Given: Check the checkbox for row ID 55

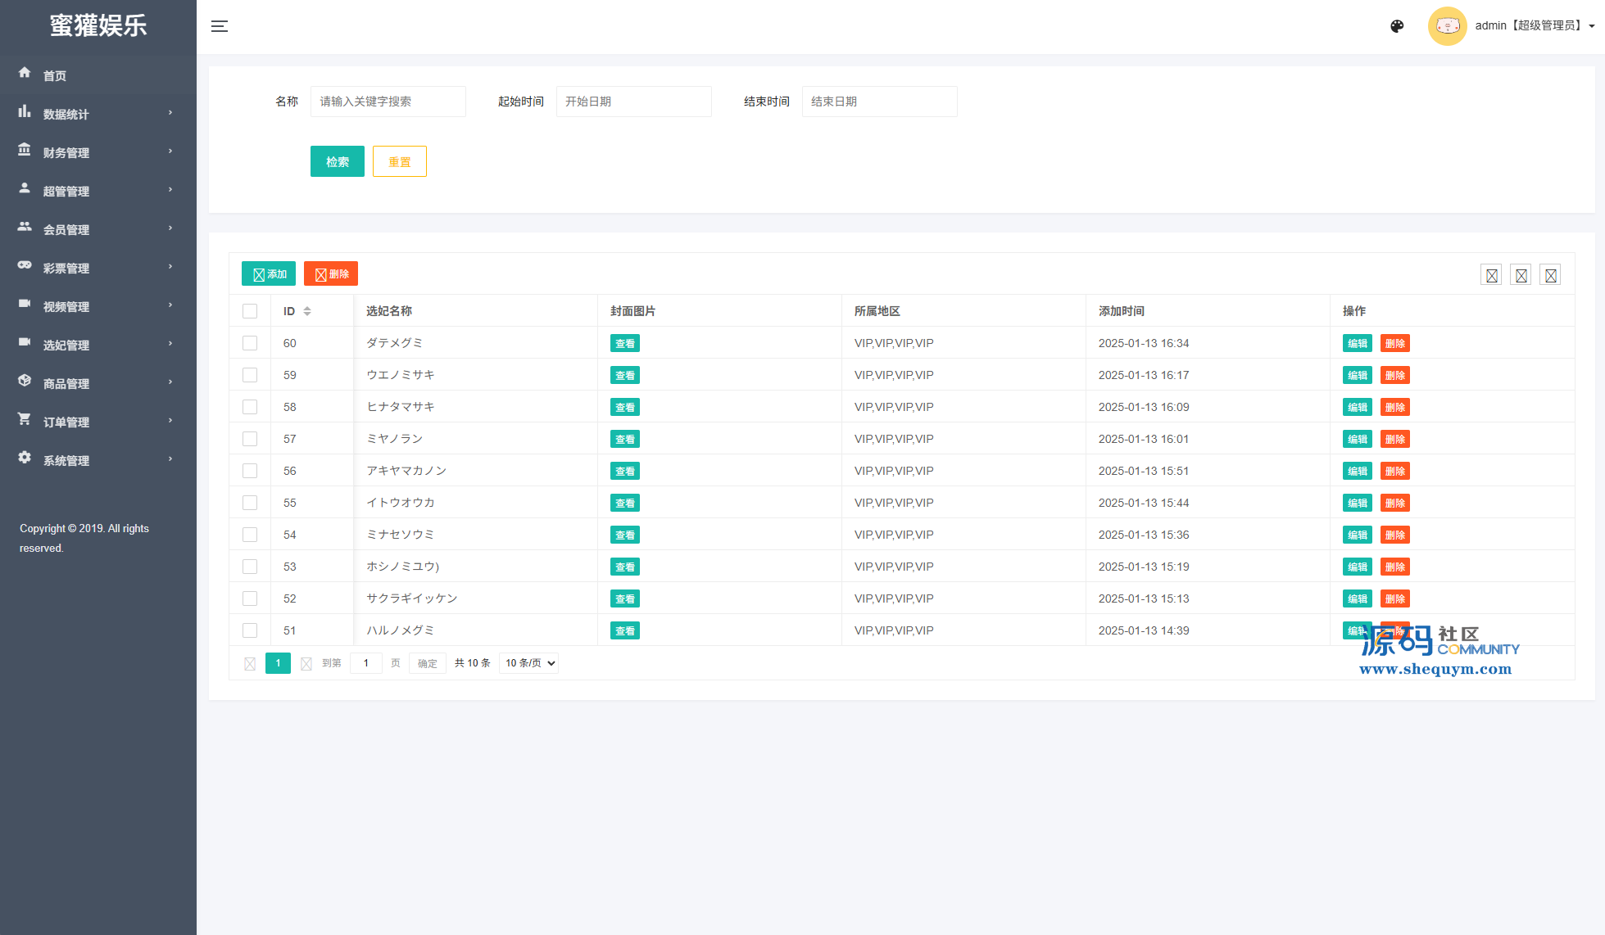Looking at the screenshot, I should (250, 503).
